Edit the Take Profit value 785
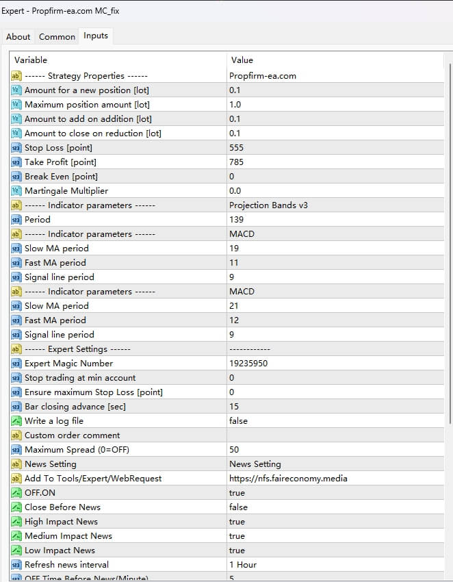Screen dimensions: 453x582 tap(236, 162)
